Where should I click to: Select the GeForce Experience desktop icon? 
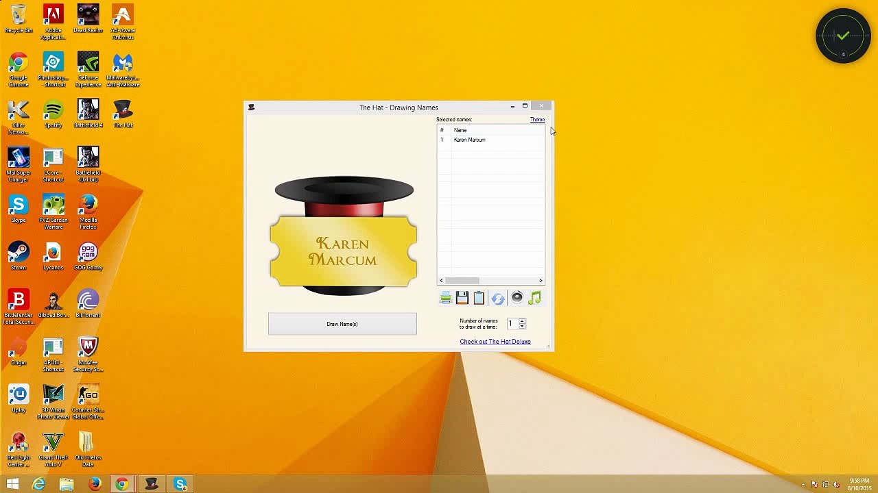88,70
